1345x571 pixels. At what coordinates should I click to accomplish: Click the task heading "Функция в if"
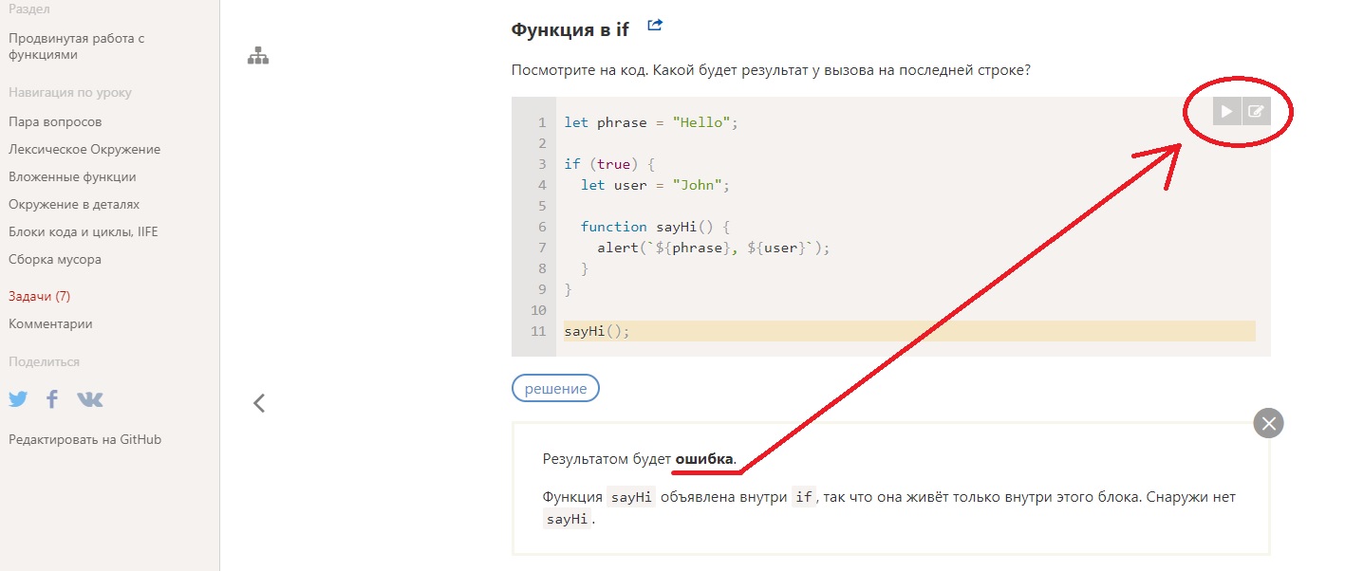pos(570,29)
